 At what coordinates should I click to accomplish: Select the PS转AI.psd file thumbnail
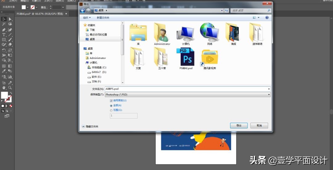pyautogui.click(x=186, y=59)
